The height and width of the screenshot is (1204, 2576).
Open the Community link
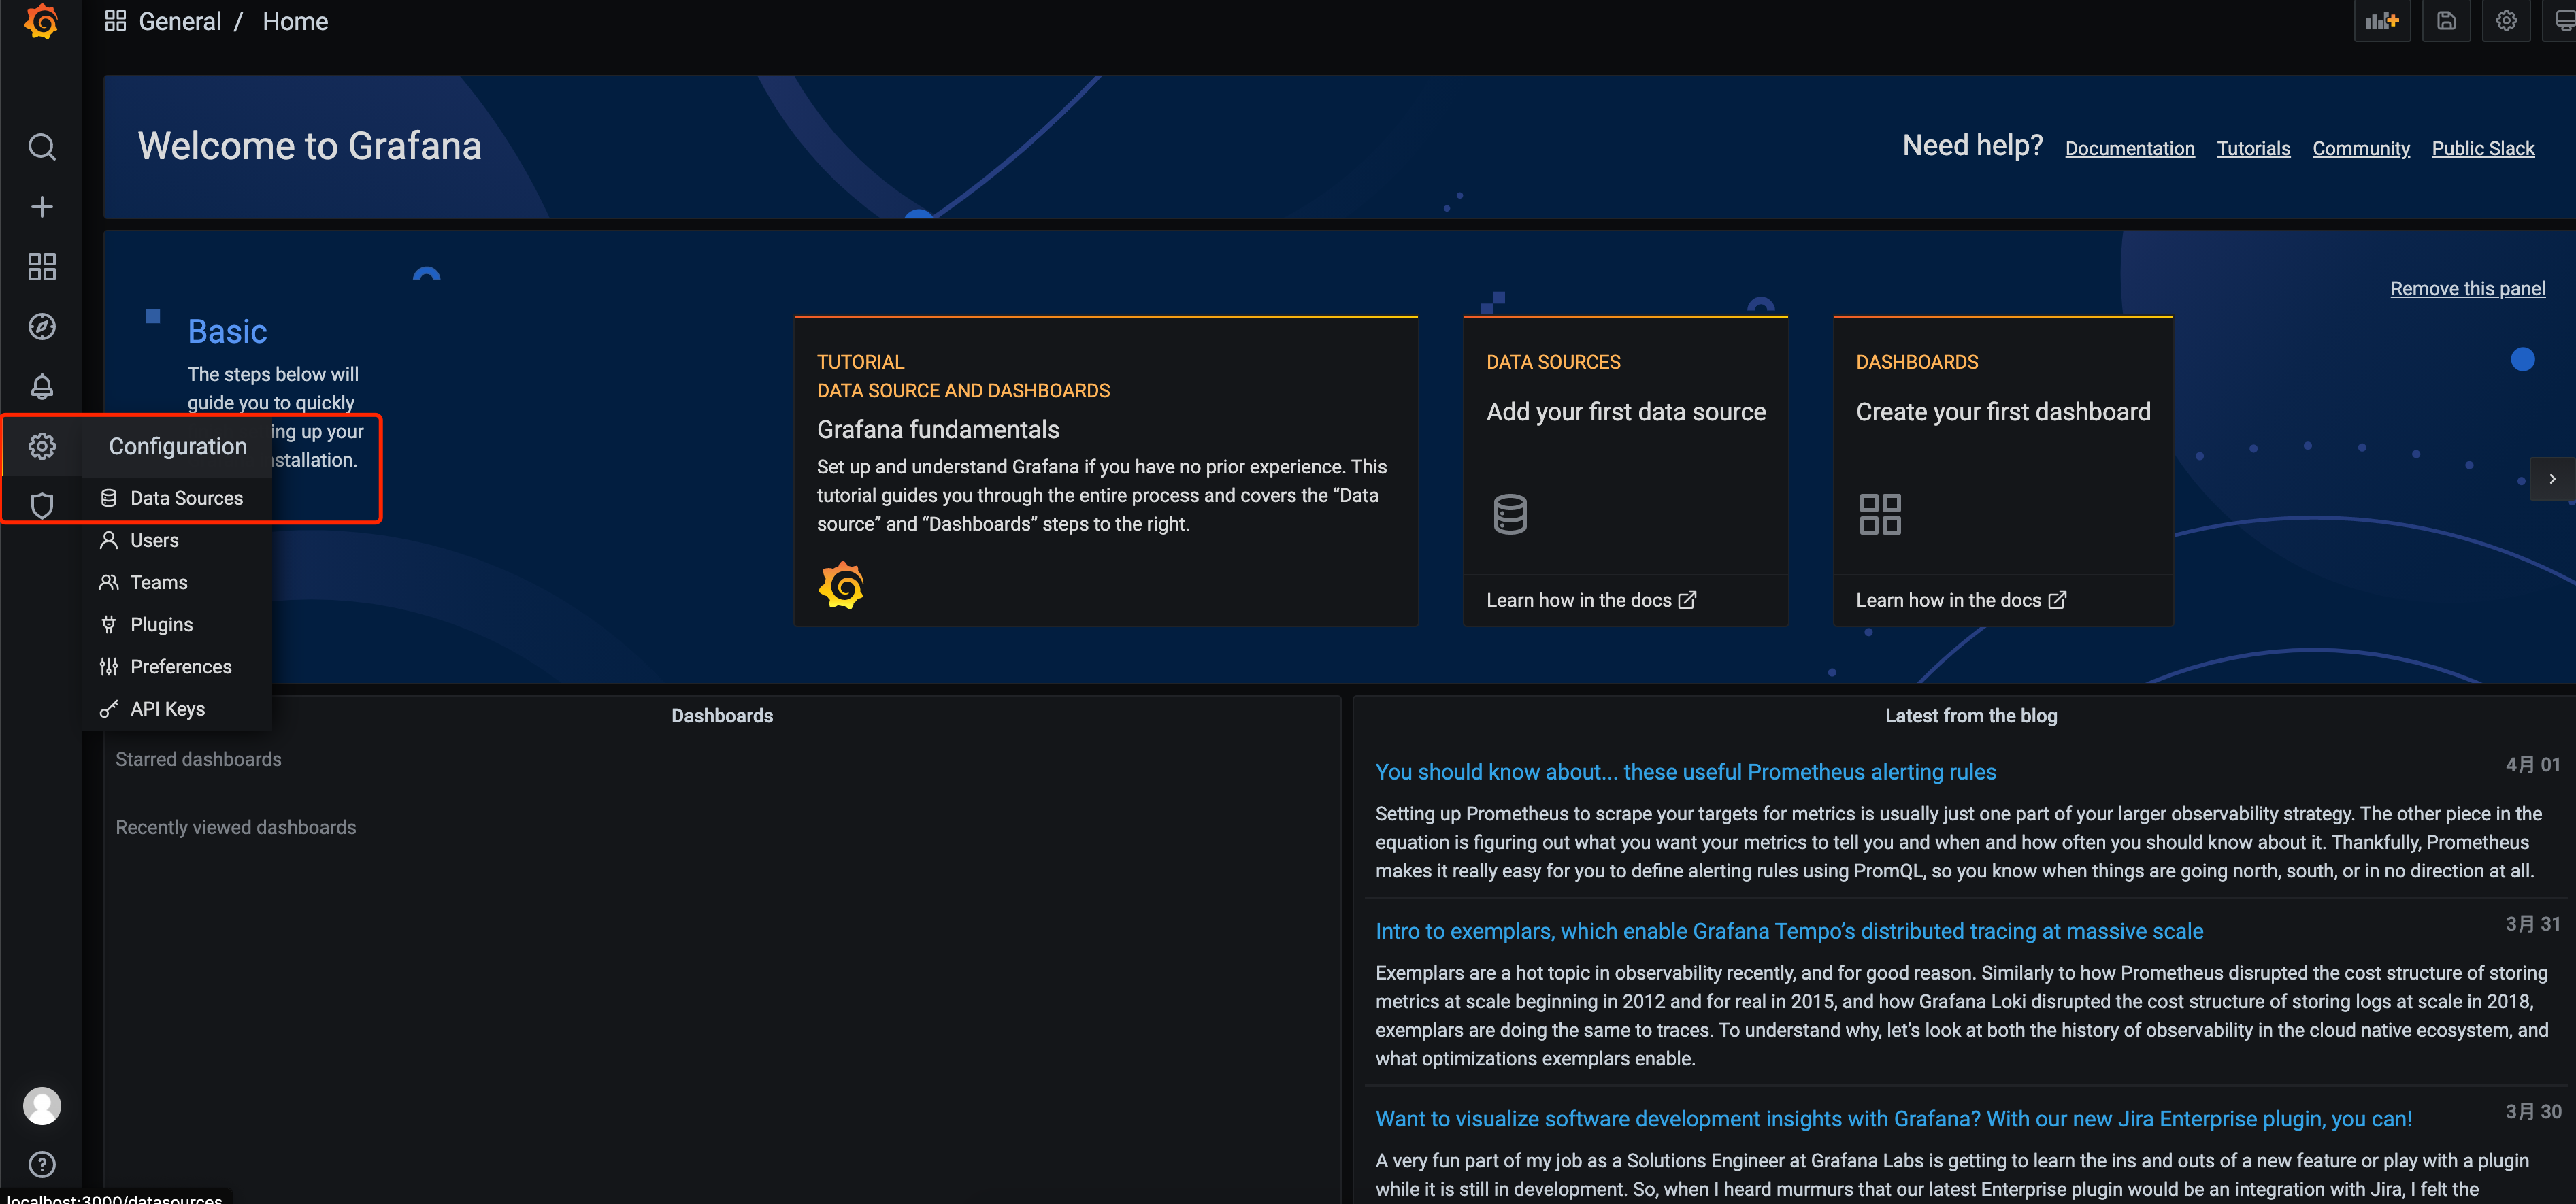(2360, 148)
